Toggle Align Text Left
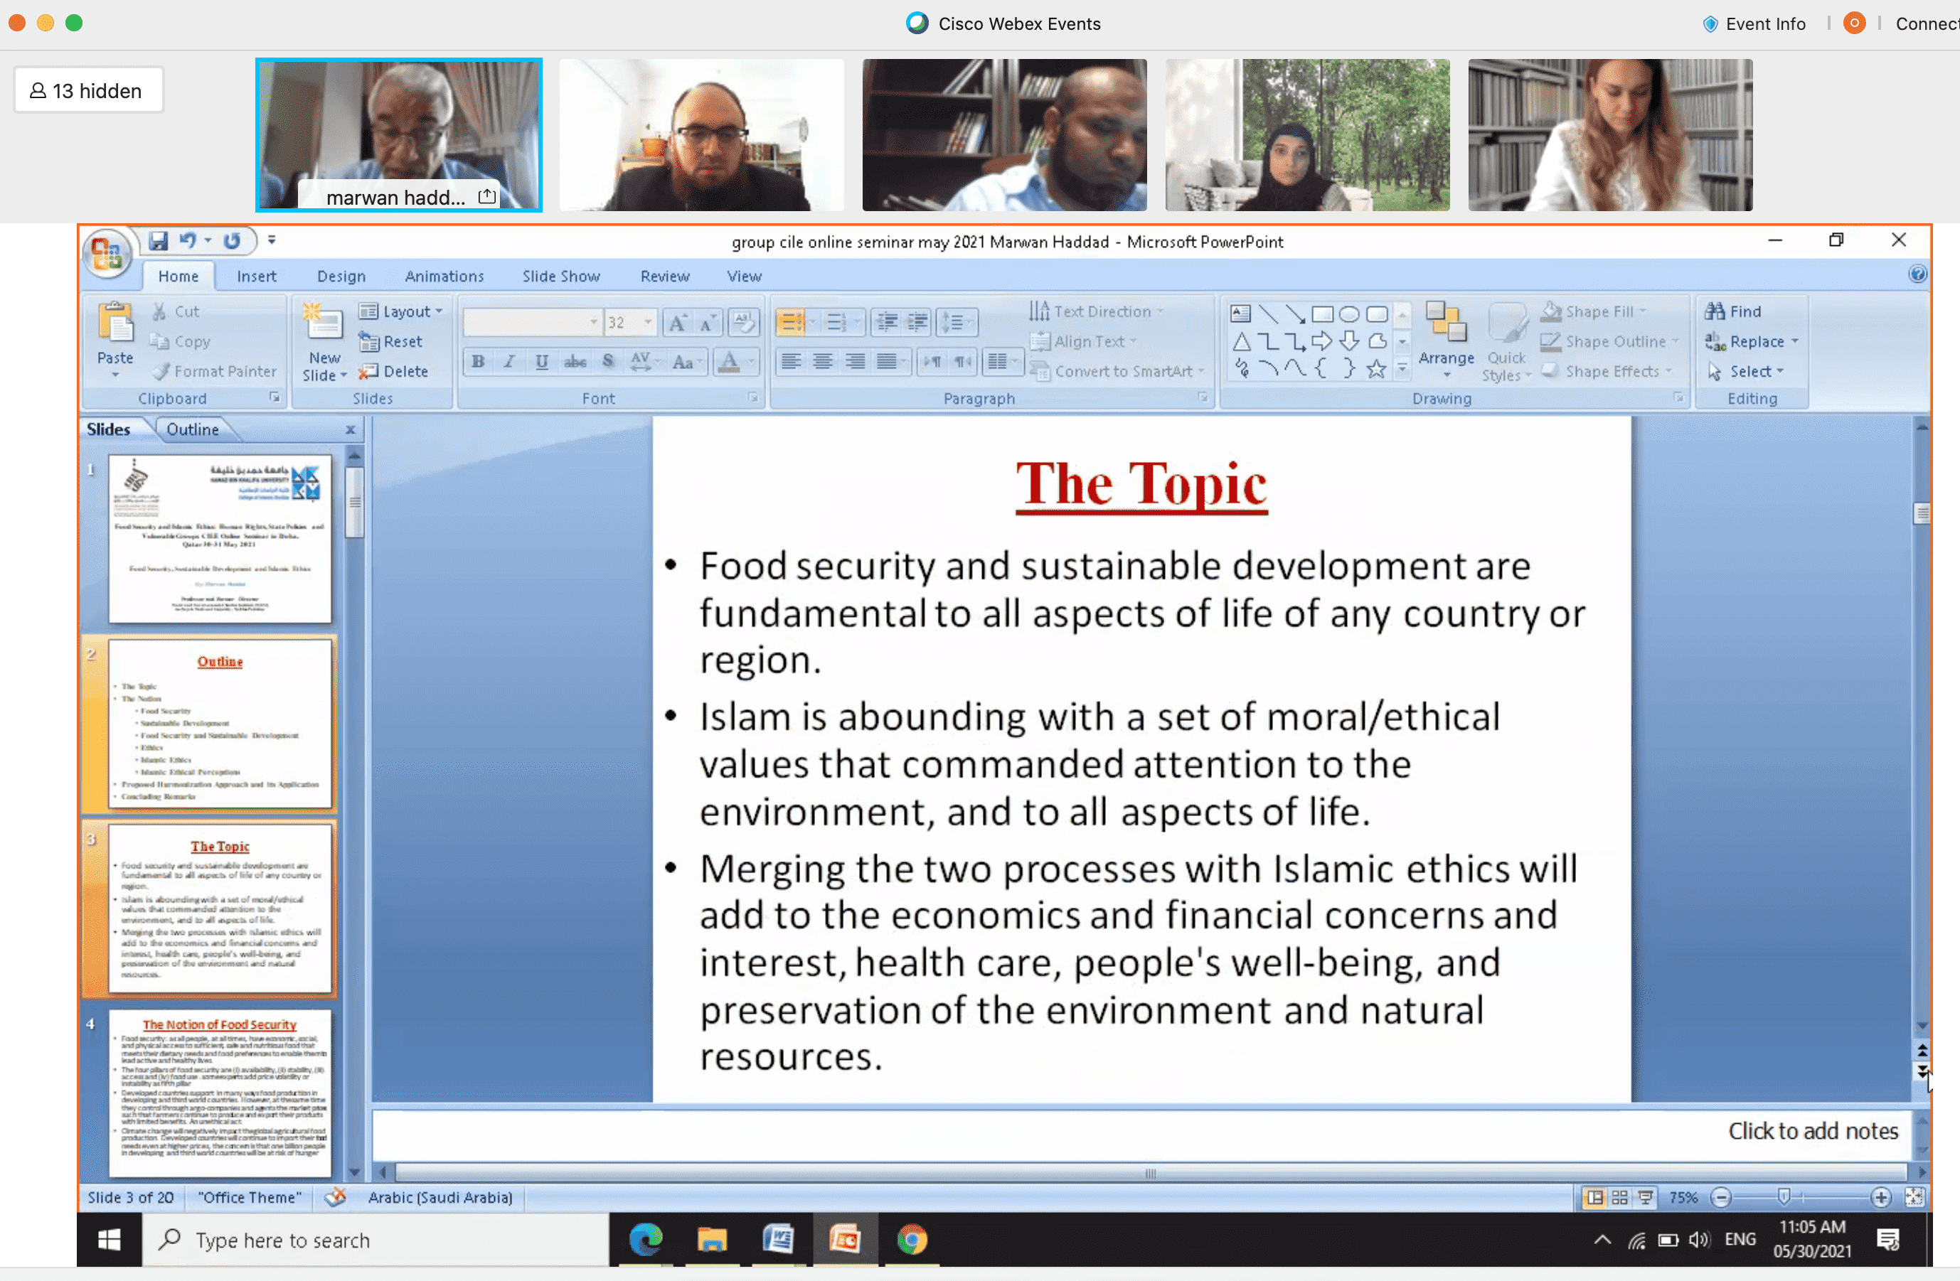 tap(792, 361)
